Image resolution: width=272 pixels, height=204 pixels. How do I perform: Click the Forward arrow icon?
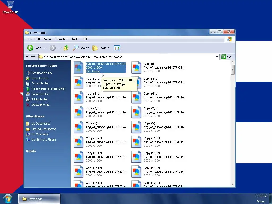pyautogui.click(x=53, y=48)
